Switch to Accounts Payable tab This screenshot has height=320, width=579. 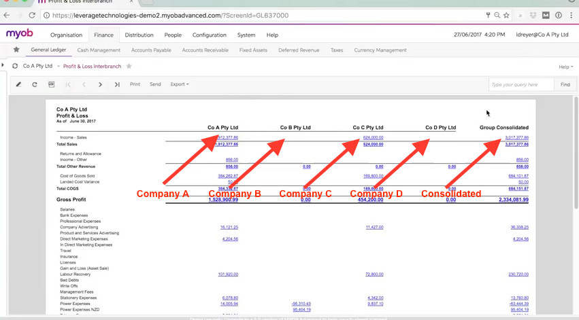tap(151, 50)
